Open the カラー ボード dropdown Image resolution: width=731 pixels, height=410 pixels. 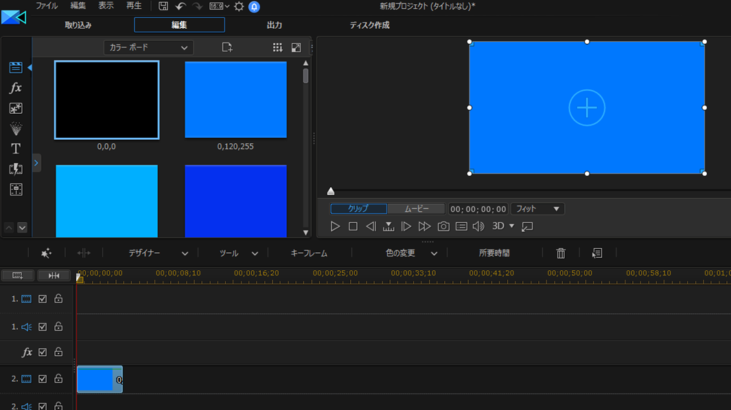click(x=148, y=47)
